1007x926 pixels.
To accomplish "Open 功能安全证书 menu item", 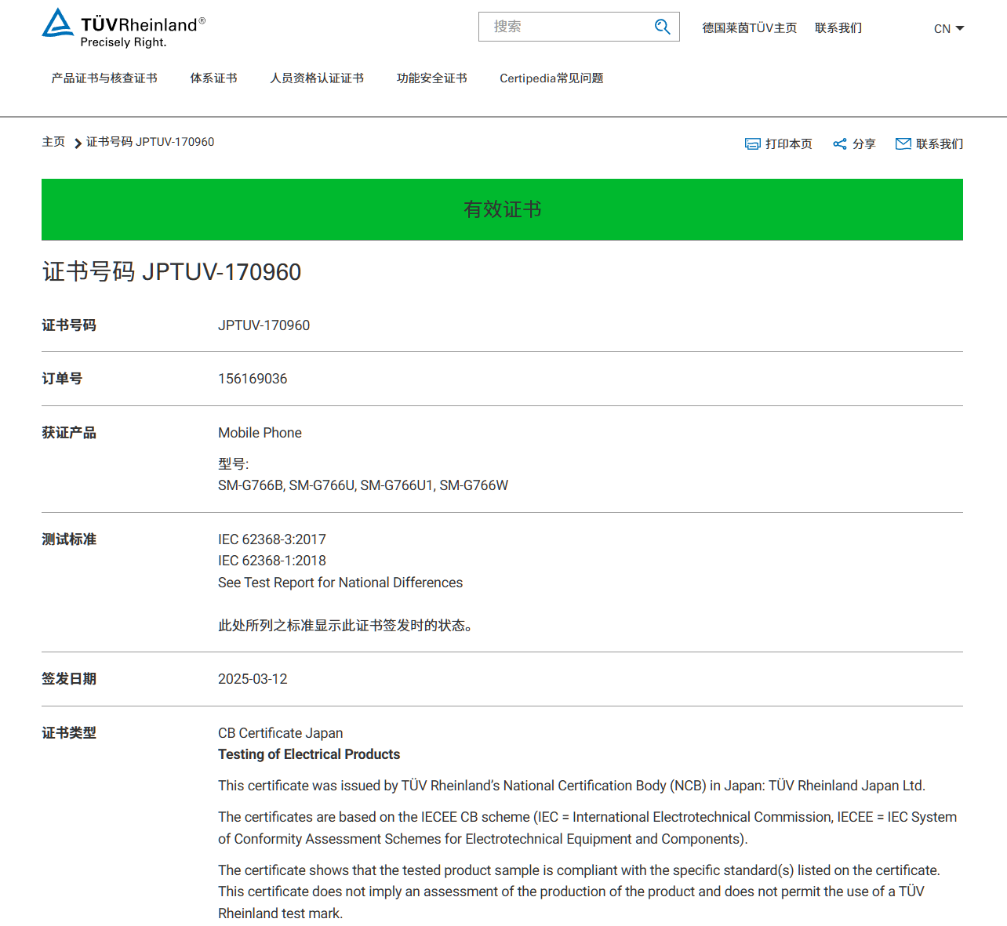I will (431, 78).
